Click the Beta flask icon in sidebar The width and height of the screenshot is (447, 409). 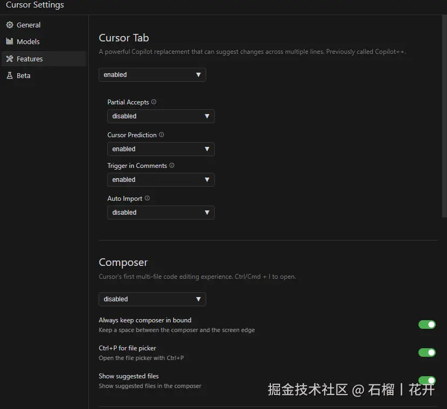coord(10,75)
